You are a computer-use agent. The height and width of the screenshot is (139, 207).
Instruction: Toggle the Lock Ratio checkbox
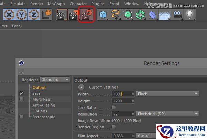(114, 107)
